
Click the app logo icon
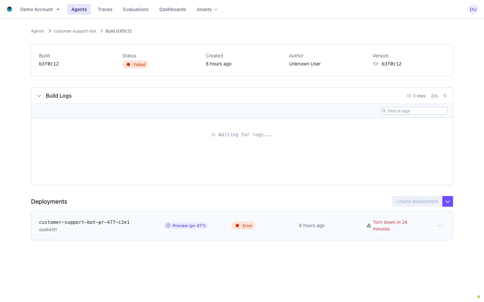[x=9, y=9]
